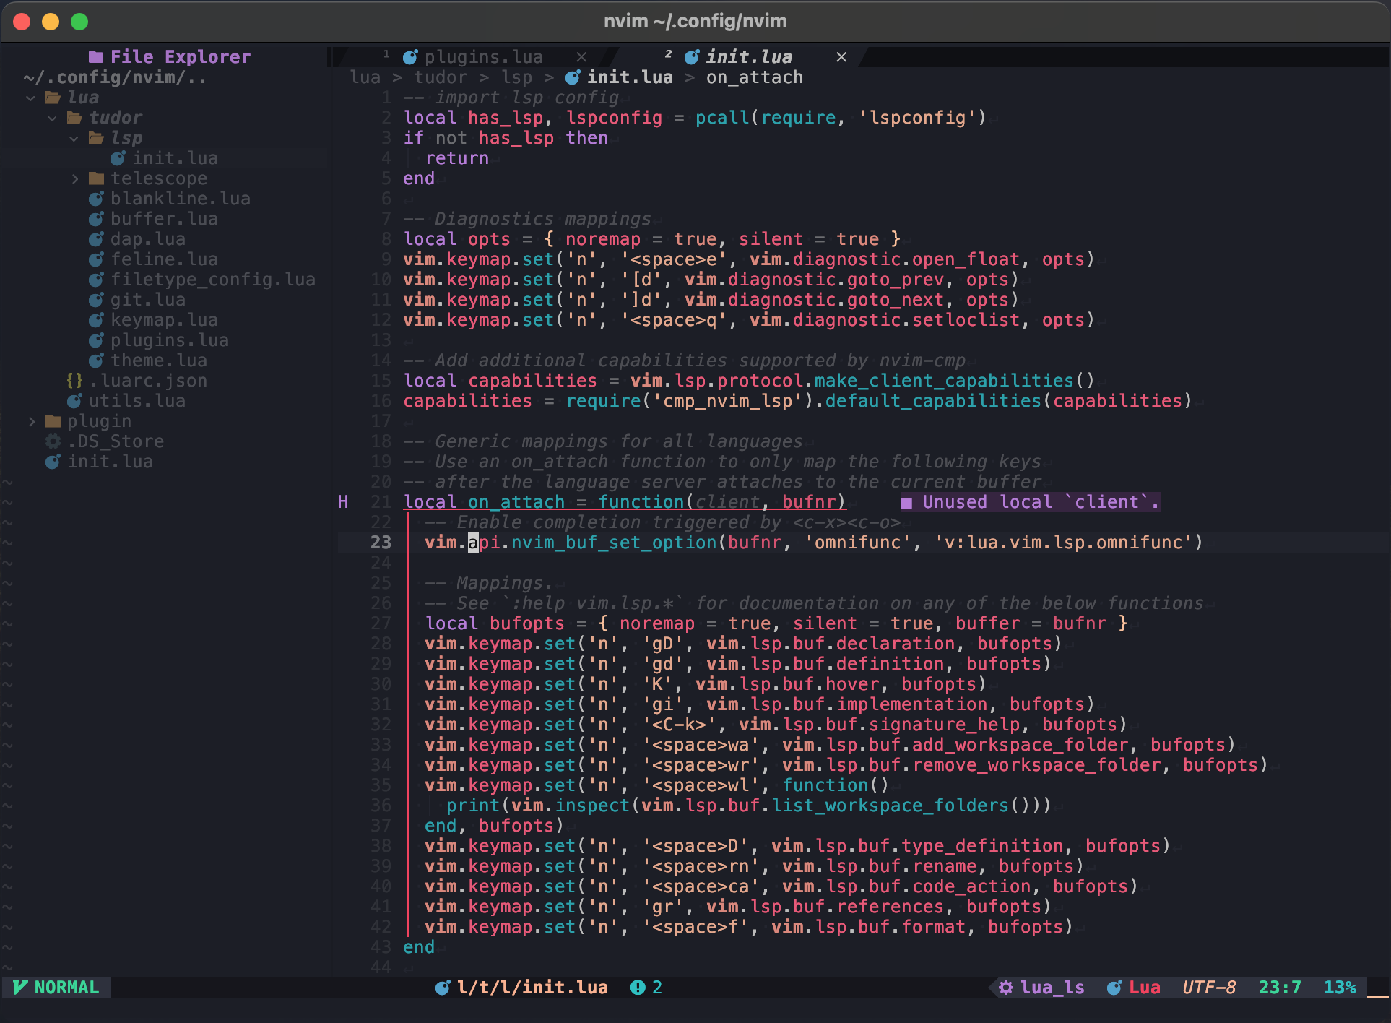Screen dimensions: 1391x1023
Task: Collapse the lua folder chevron
Action: coord(30,98)
